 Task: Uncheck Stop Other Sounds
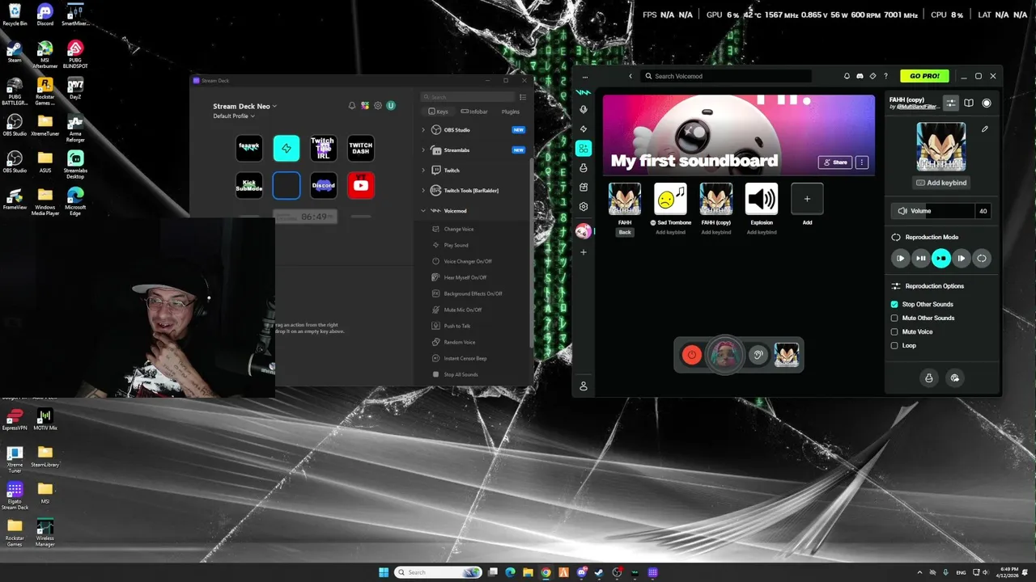tap(894, 304)
